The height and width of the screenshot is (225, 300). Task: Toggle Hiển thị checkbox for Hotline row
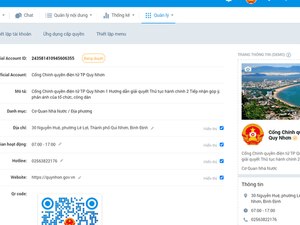[x=222, y=161]
